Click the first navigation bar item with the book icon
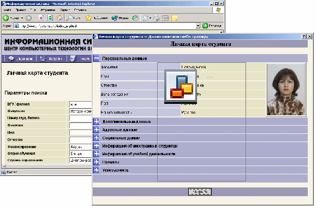Viewport: 317px width, 206px height. 20,59
